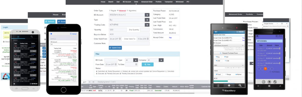Click Refresh in the left portfolio window
This screenshot has height=97, width=302.
coord(50,22)
